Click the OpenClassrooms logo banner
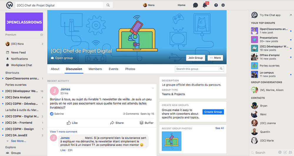Image resolution: width=294 pixels, height=156 pixels. [x=24, y=22]
